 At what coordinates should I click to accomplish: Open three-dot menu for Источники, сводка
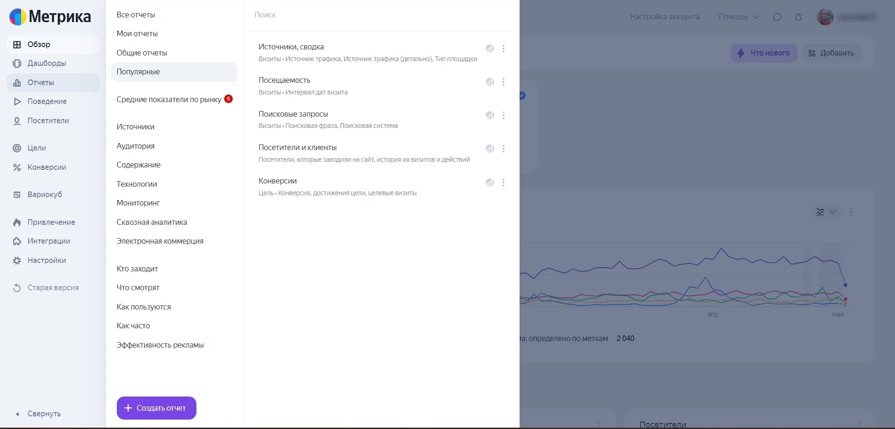(x=504, y=48)
